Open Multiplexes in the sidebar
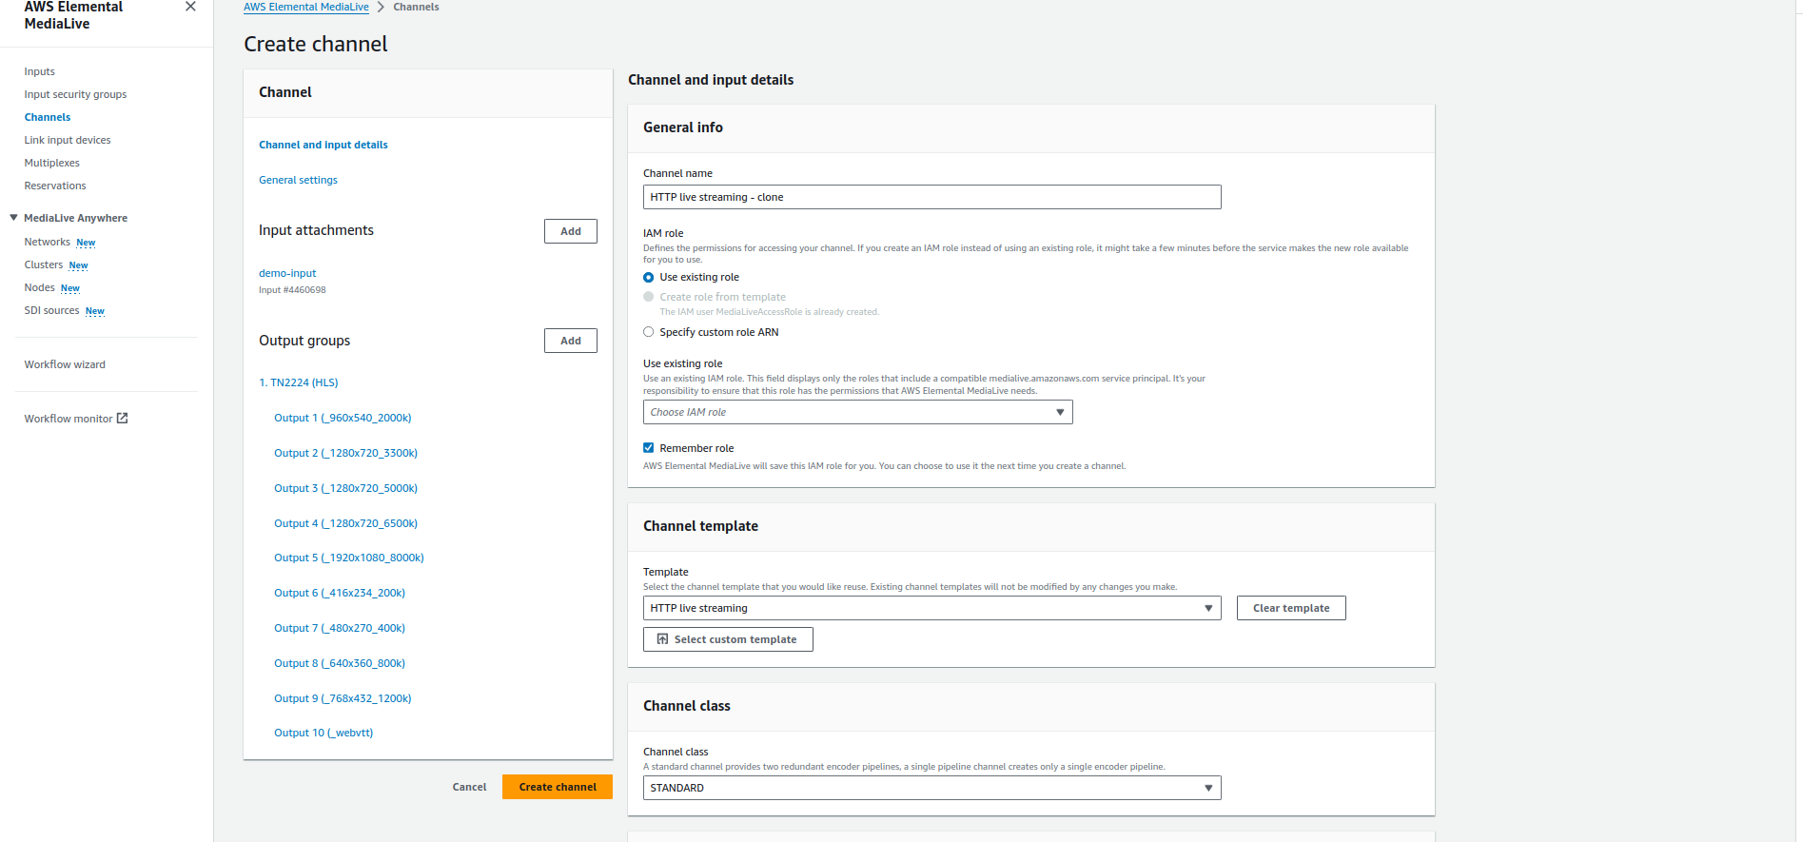This screenshot has width=1803, height=842. (52, 163)
